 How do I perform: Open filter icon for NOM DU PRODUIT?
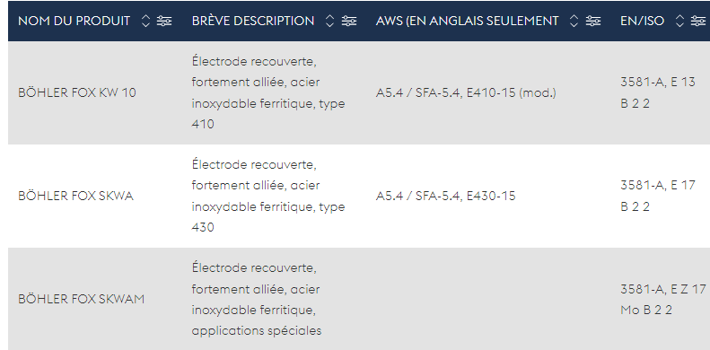coord(164,21)
